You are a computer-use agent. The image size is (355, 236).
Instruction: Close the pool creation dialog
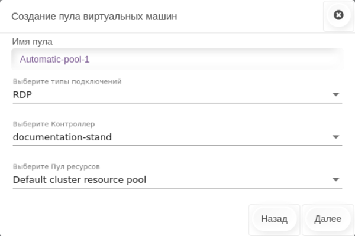(338, 15)
